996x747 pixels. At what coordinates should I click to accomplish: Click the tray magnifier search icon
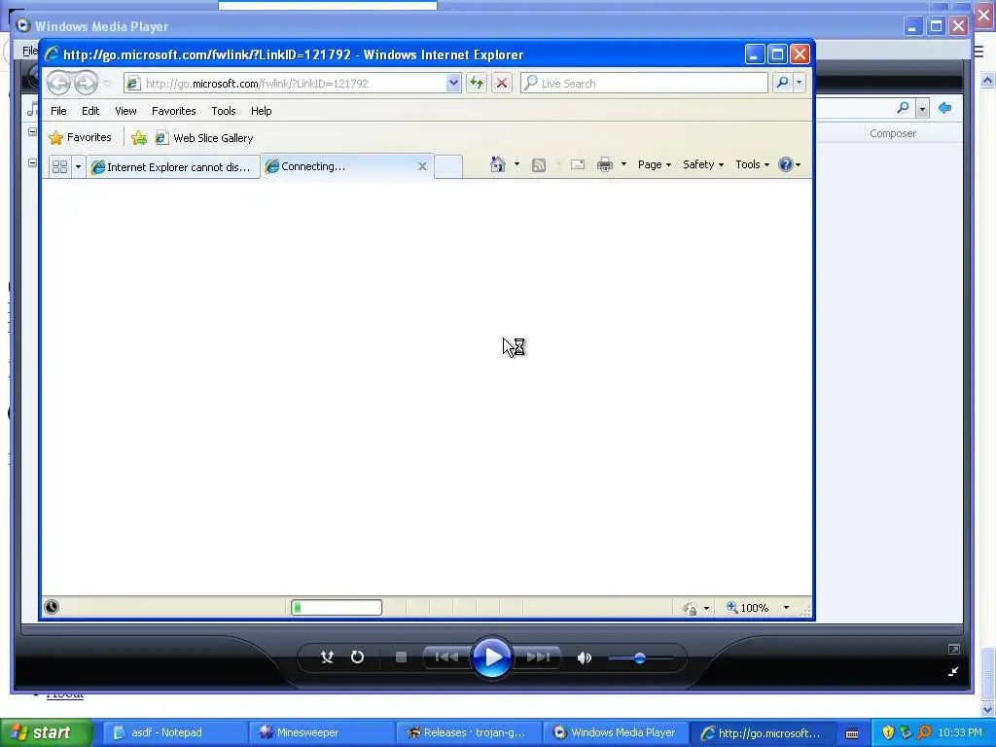tap(924, 732)
